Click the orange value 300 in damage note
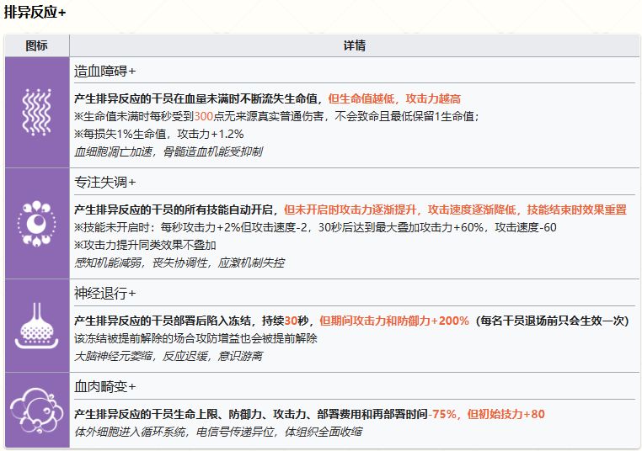The height and width of the screenshot is (451, 642). tap(204, 116)
